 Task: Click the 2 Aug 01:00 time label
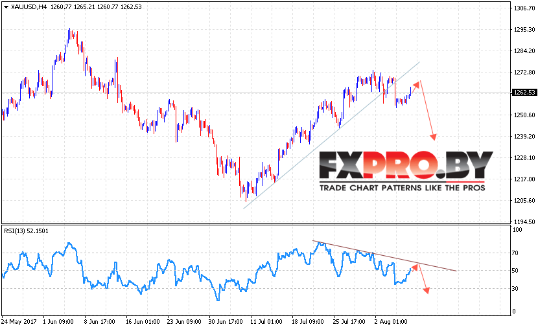coord(391,322)
